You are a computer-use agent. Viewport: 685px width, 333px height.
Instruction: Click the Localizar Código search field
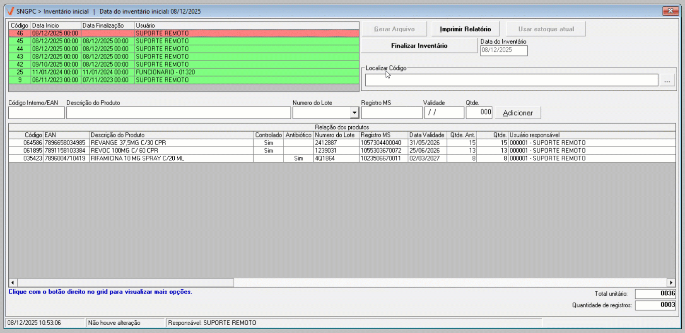click(511, 80)
